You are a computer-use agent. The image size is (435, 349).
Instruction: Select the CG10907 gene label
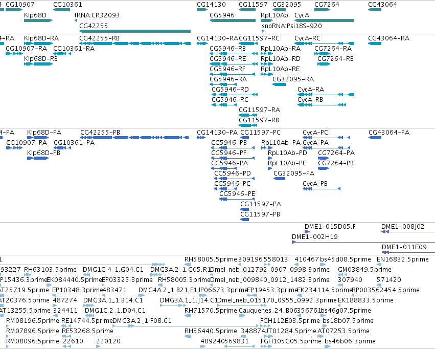[x=20, y=5]
